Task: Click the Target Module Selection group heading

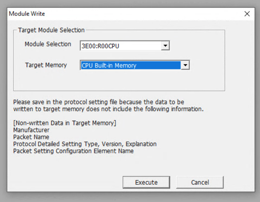Action: [x=52, y=30]
